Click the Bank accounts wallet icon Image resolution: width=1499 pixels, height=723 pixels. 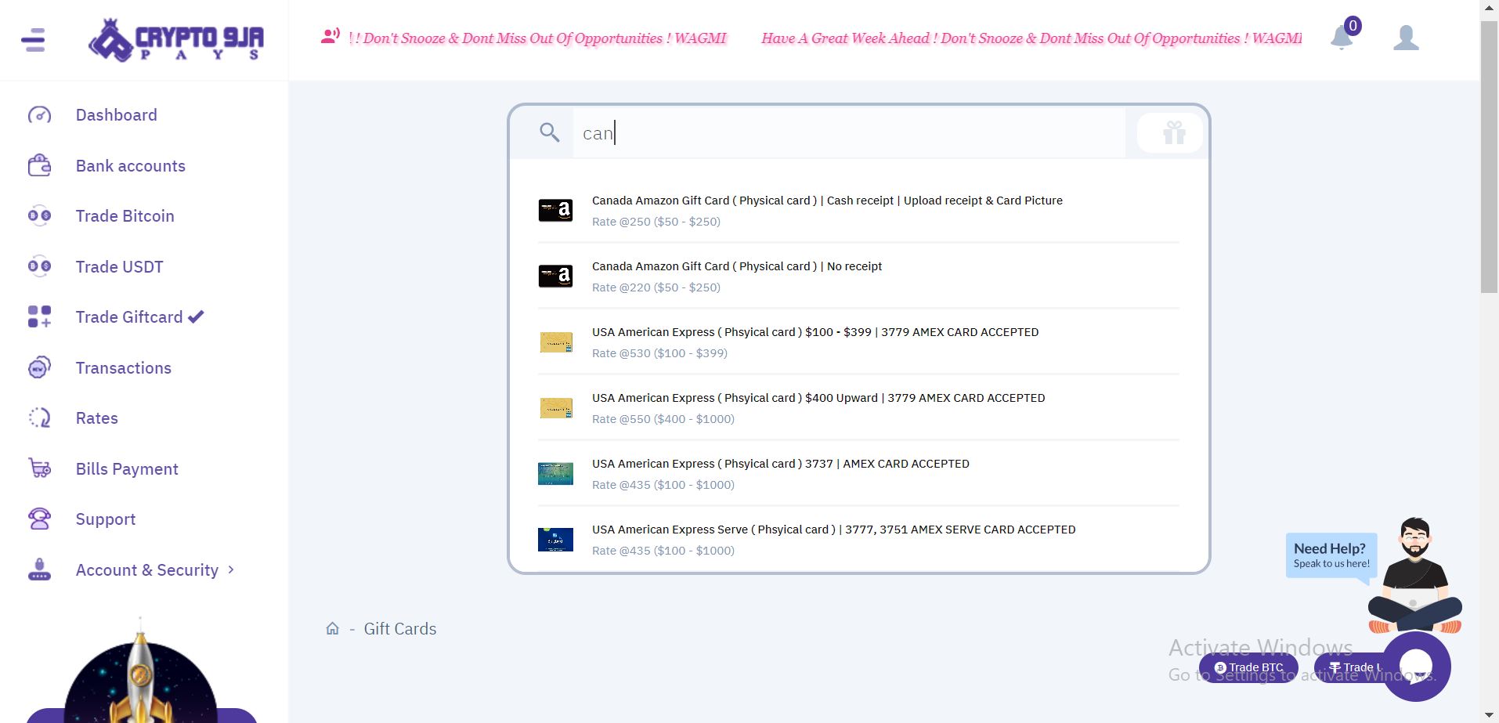tap(39, 165)
